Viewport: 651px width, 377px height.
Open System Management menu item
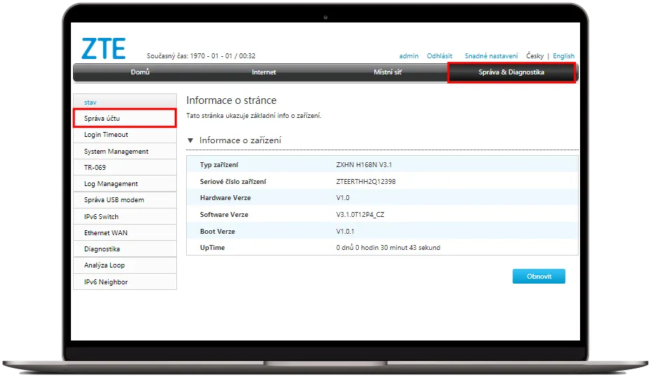(x=116, y=152)
